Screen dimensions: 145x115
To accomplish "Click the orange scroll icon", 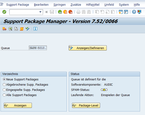I will 22,29.
